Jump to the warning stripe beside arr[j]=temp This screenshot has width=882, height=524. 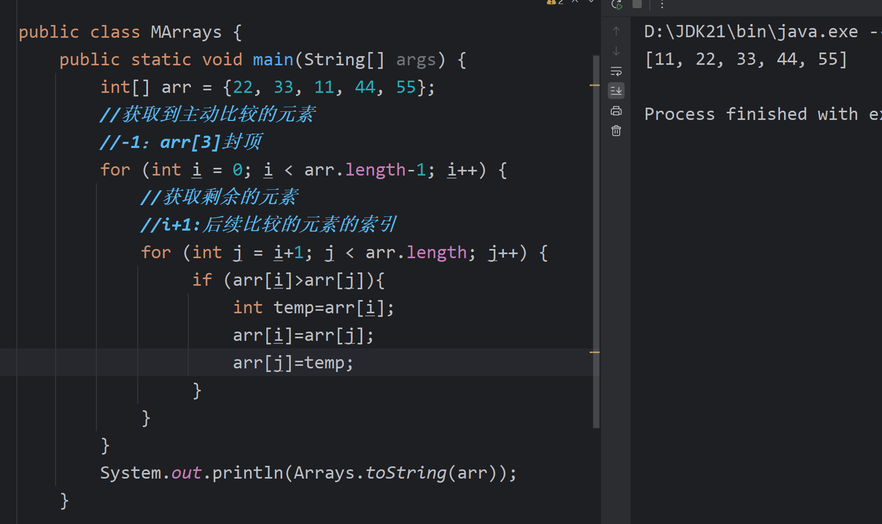pyautogui.click(x=594, y=352)
